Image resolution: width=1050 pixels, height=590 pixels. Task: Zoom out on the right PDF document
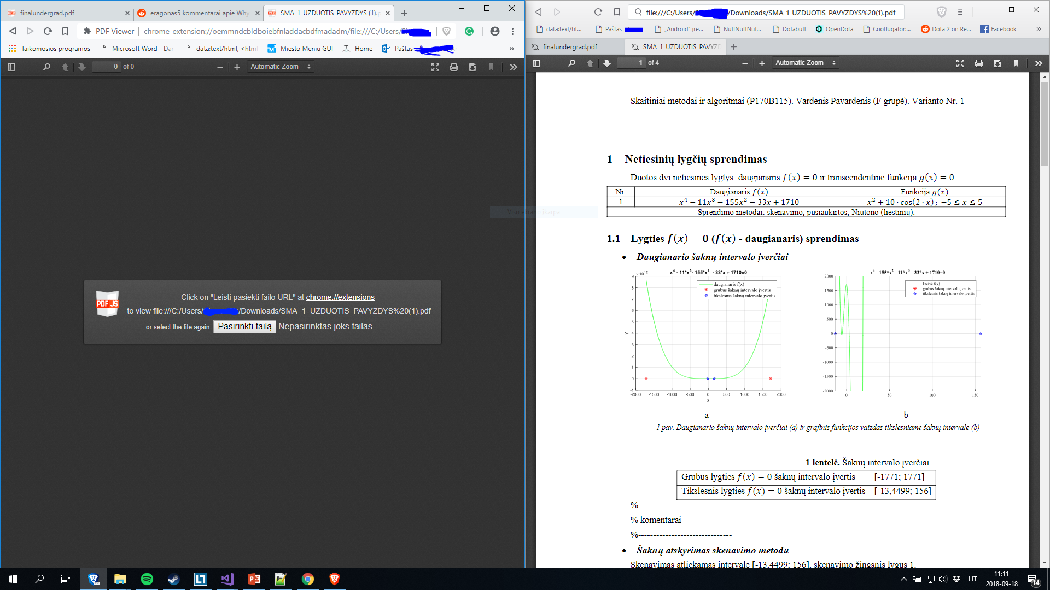click(x=745, y=63)
